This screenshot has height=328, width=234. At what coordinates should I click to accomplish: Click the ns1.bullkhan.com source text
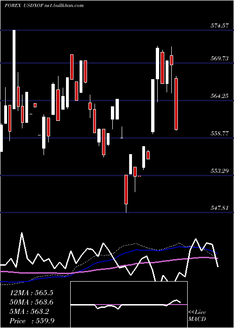[x=64, y=6]
